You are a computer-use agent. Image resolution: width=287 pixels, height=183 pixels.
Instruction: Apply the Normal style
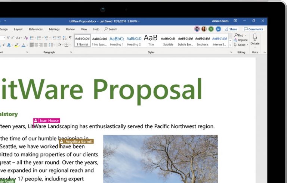click(x=82, y=41)
